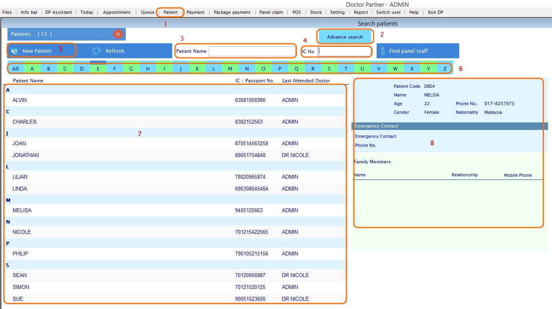The image size is (552, 309).
Task: Select patient JONATHAN in the list
Action: tap(26, 155)
